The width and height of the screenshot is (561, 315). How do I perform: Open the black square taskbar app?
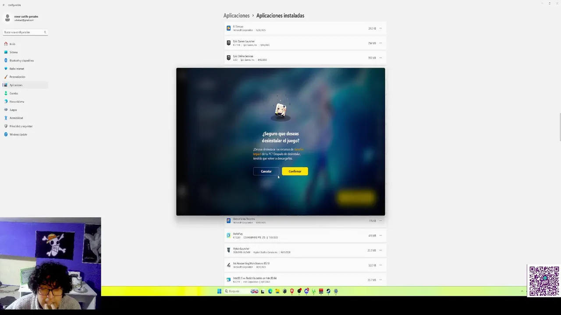(x=263, y=291)
